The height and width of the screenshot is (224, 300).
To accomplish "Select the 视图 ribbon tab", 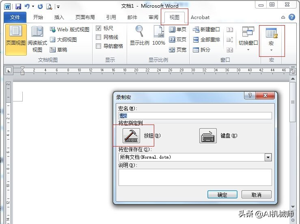I will [x=174, y=17].
